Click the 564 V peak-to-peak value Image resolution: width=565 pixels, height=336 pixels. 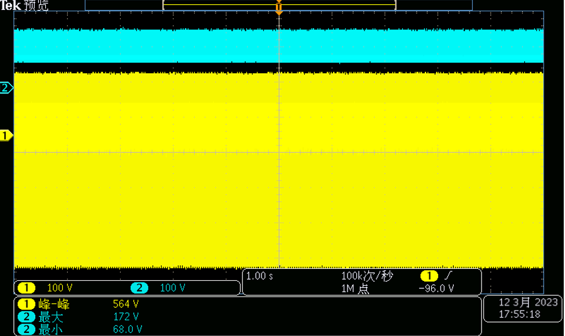[x=126, y=305]
